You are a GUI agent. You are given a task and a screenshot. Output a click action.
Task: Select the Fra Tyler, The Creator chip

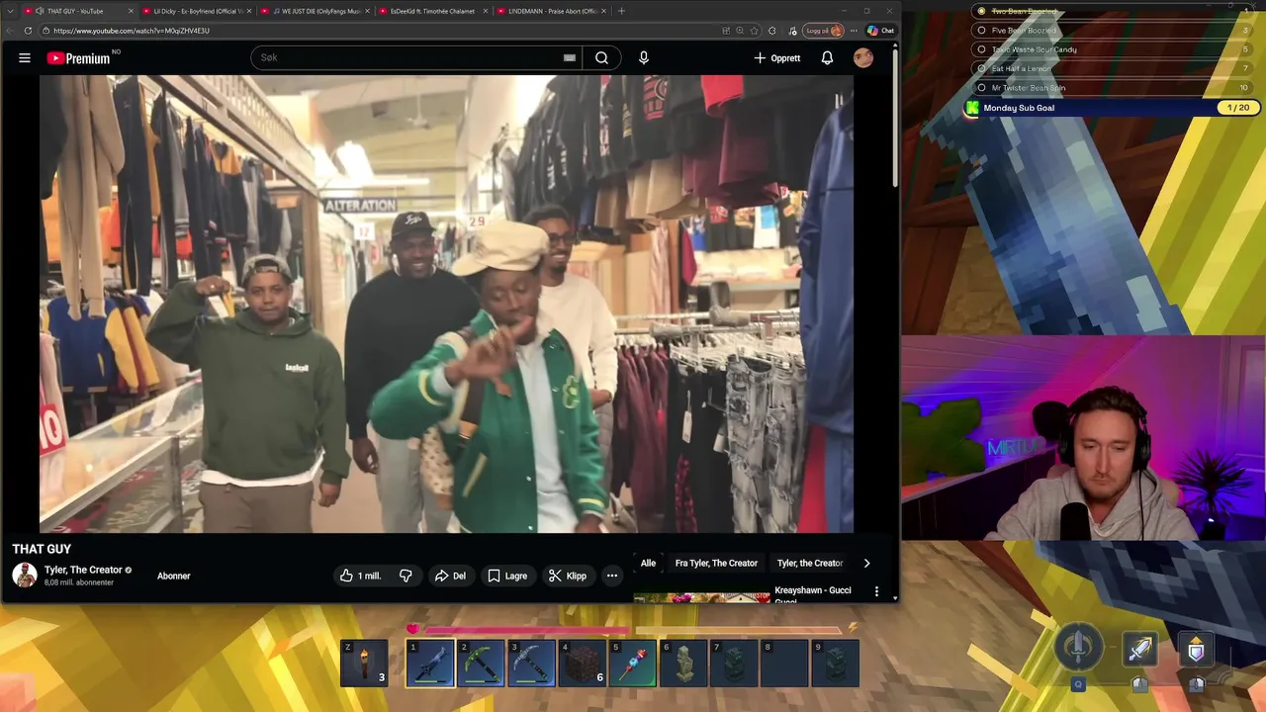pyautogui.click(x=716, y=563)
